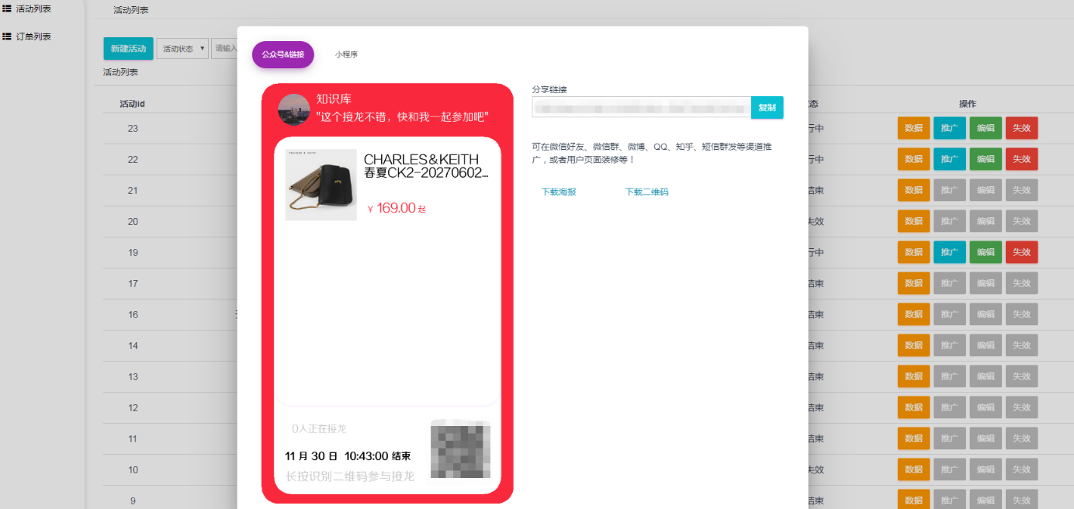
Task: Click the QR code on poster
Action: (460, 449)
